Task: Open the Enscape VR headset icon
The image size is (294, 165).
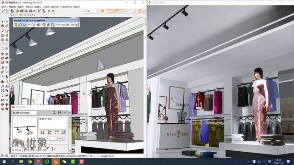Action: [x=39, y=25]
